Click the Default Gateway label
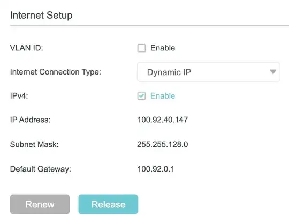The height and width of the screenshot is (215, 289). pyautogui.click(x=41, y=169)
